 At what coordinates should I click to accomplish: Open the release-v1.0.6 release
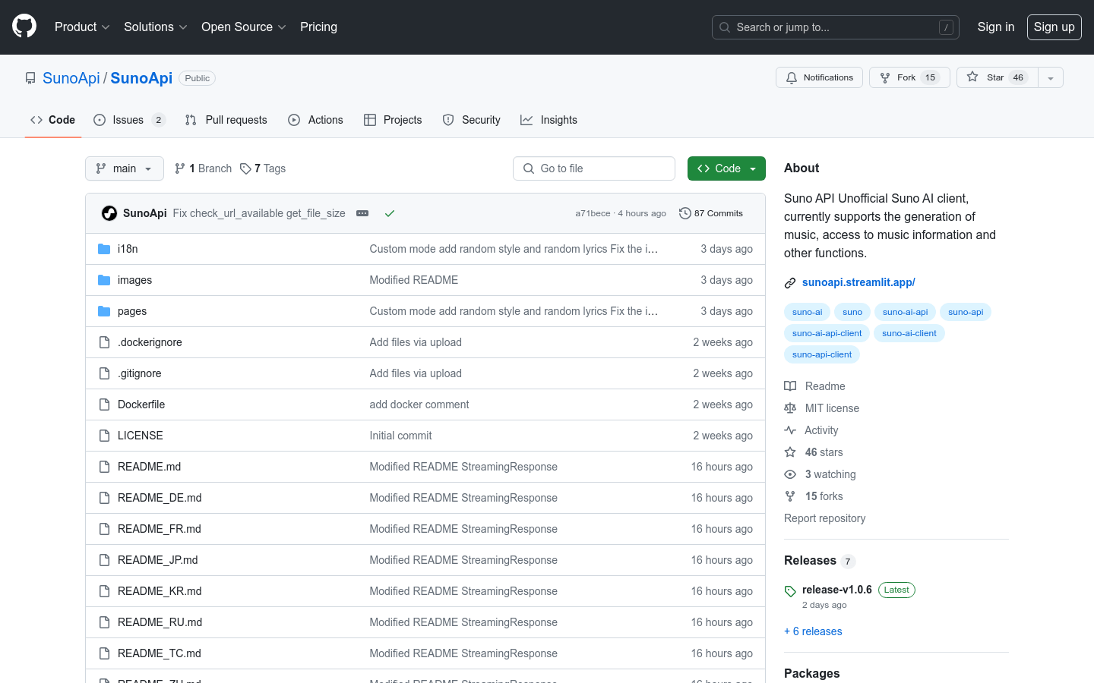(x=836, y=590)
